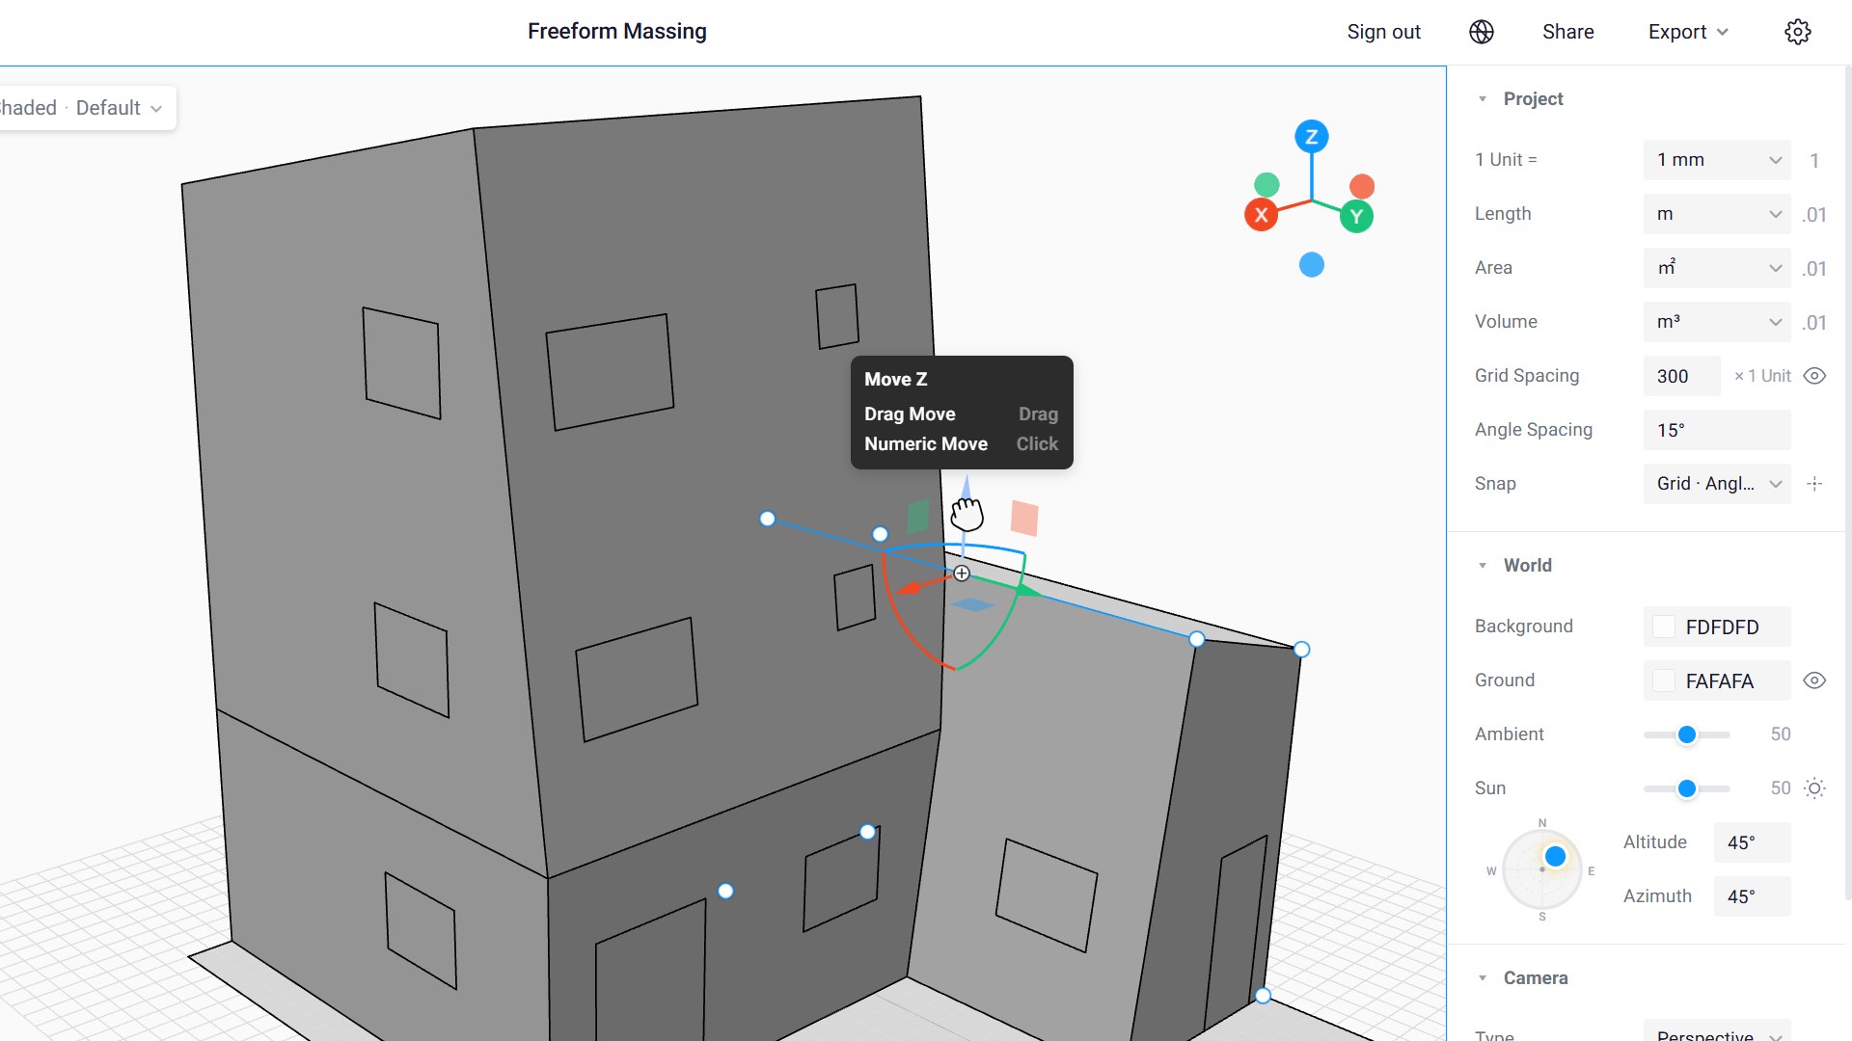Toggle grid visibility eye icon
This screenshot has width=1852, height=1041.
pos(1814,376)
